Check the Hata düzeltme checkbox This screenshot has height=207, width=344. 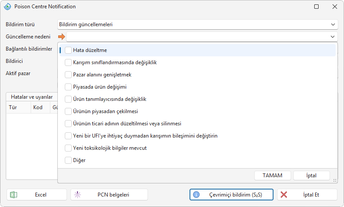point(68,50)
